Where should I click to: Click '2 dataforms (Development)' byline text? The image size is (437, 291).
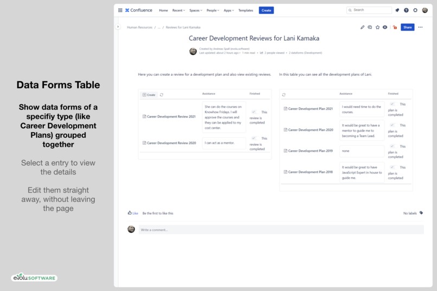pyautogui.click(x=305, y=53)
